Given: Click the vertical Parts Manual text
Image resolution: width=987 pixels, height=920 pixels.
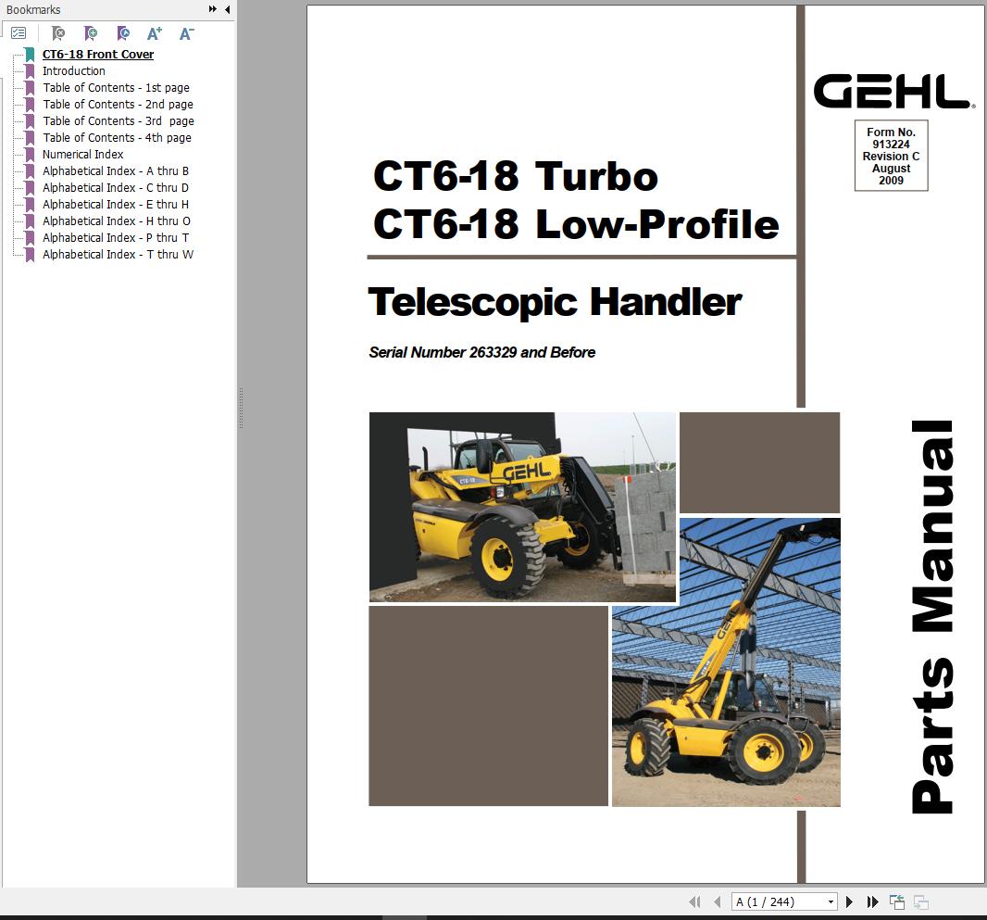Looking at the screenshot, I should coord(933,617).
